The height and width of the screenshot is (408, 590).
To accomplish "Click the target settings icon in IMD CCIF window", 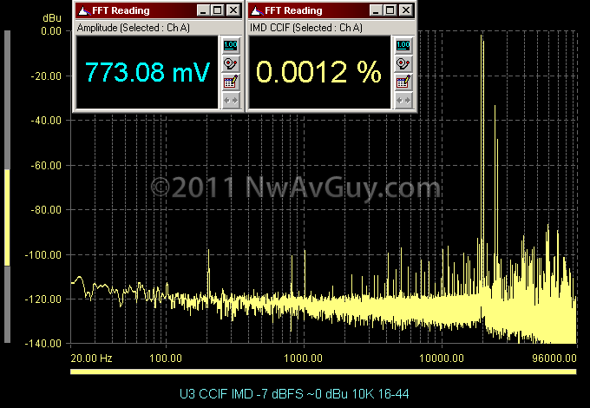I will point(403,63).
